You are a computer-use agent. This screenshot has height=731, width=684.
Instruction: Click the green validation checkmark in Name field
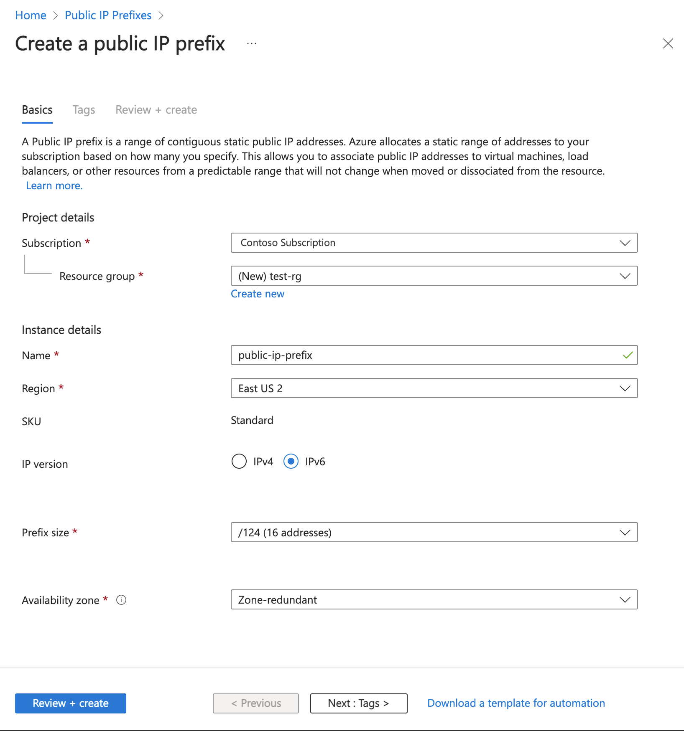(x=627, y=355)
